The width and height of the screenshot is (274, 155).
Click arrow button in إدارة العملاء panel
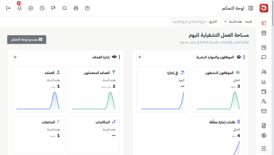click(x=15, y=57)
